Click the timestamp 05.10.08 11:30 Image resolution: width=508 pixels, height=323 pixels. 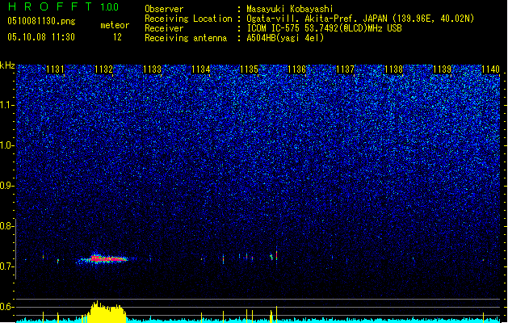tap(41, 37)
